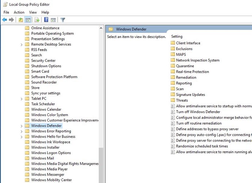Click folder icon in Windows Defender header
The width and height of the screenshot is (252, 183).
point(111,29)
